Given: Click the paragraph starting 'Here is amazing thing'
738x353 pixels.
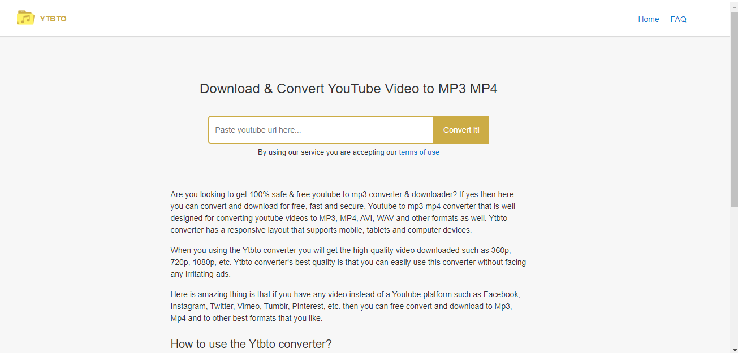Looking at the screenshot, I should coord(346,306).
